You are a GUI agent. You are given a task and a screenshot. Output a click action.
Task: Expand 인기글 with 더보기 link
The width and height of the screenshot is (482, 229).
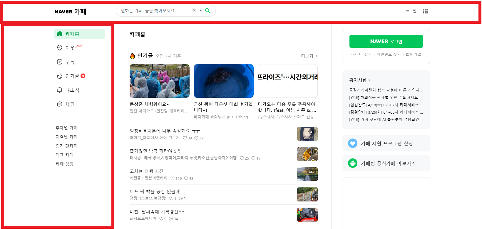(309, 56)
